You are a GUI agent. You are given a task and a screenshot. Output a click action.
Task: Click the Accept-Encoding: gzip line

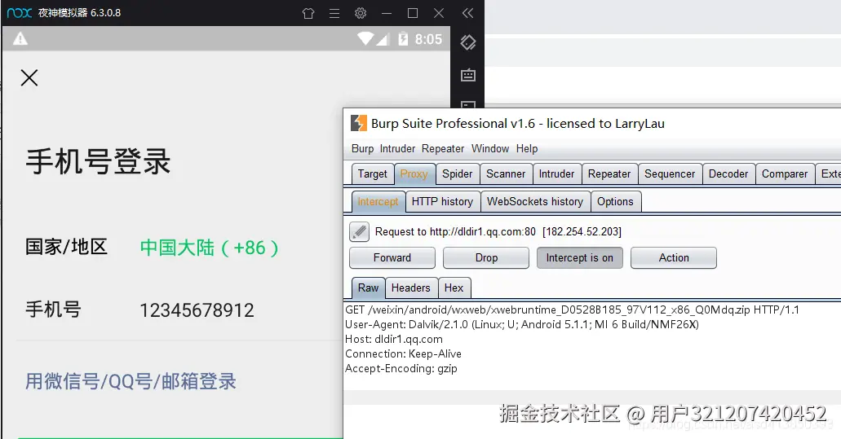click(x=401, y=369)
